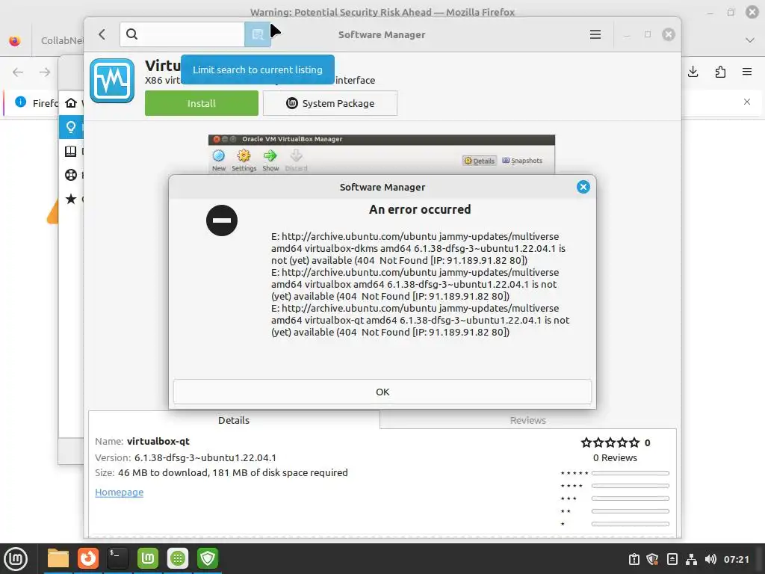Select the Details tab
The image size is (765, 574).
click(234, 420)
